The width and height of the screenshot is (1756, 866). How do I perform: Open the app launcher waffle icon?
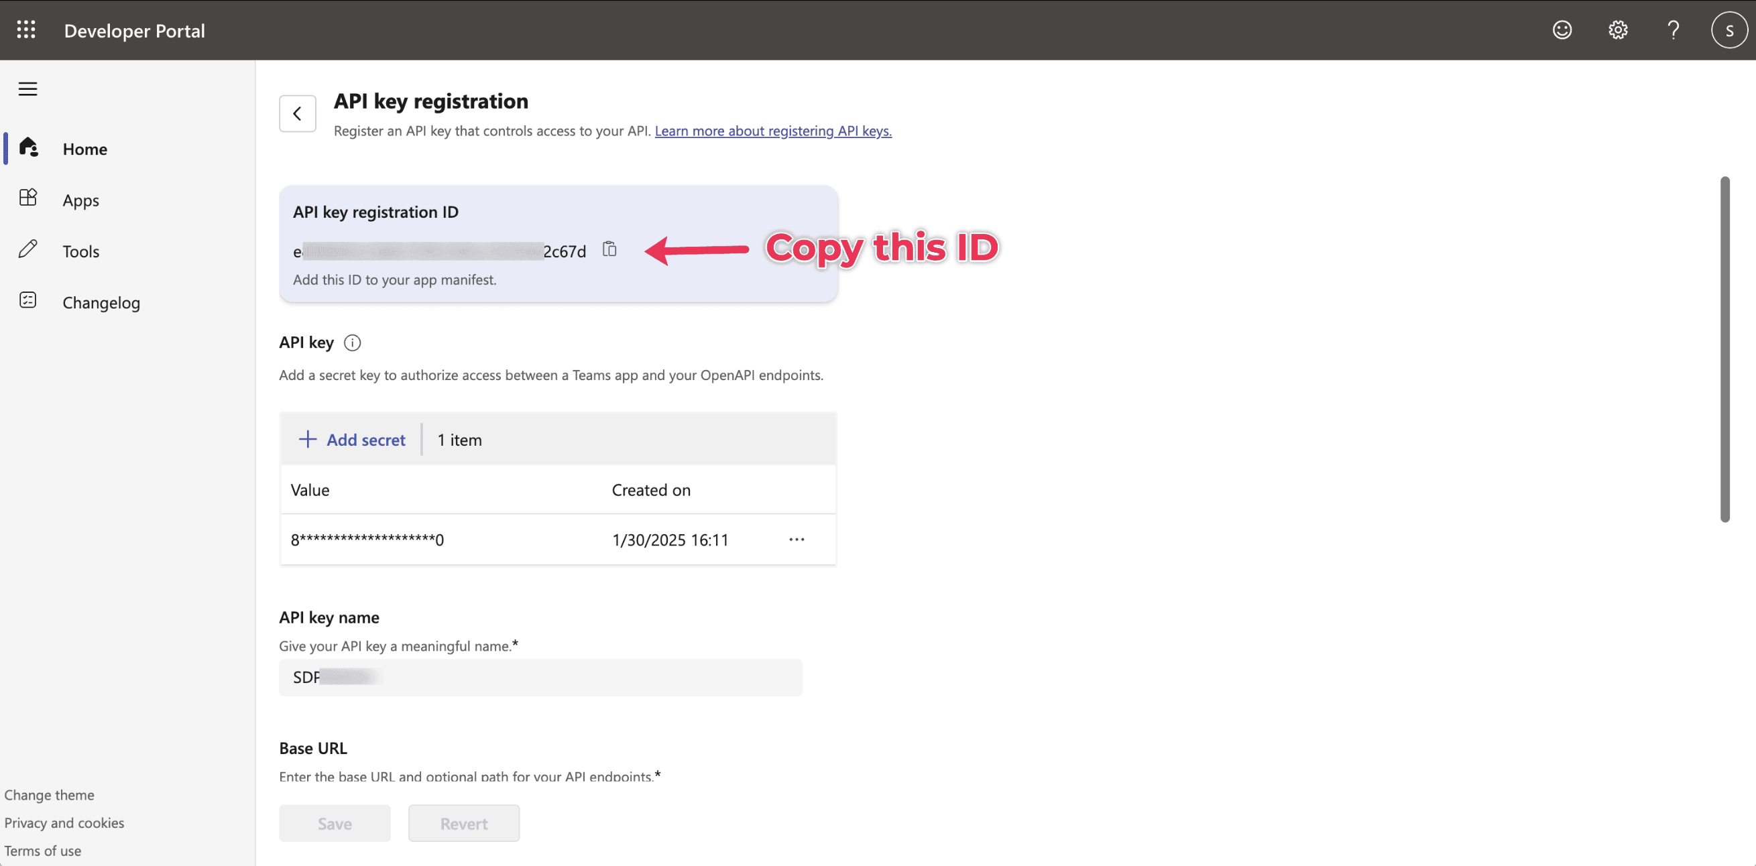26,30
